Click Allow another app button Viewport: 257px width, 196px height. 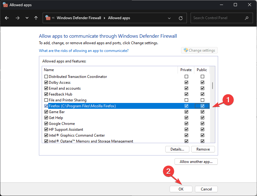[196, 162]
